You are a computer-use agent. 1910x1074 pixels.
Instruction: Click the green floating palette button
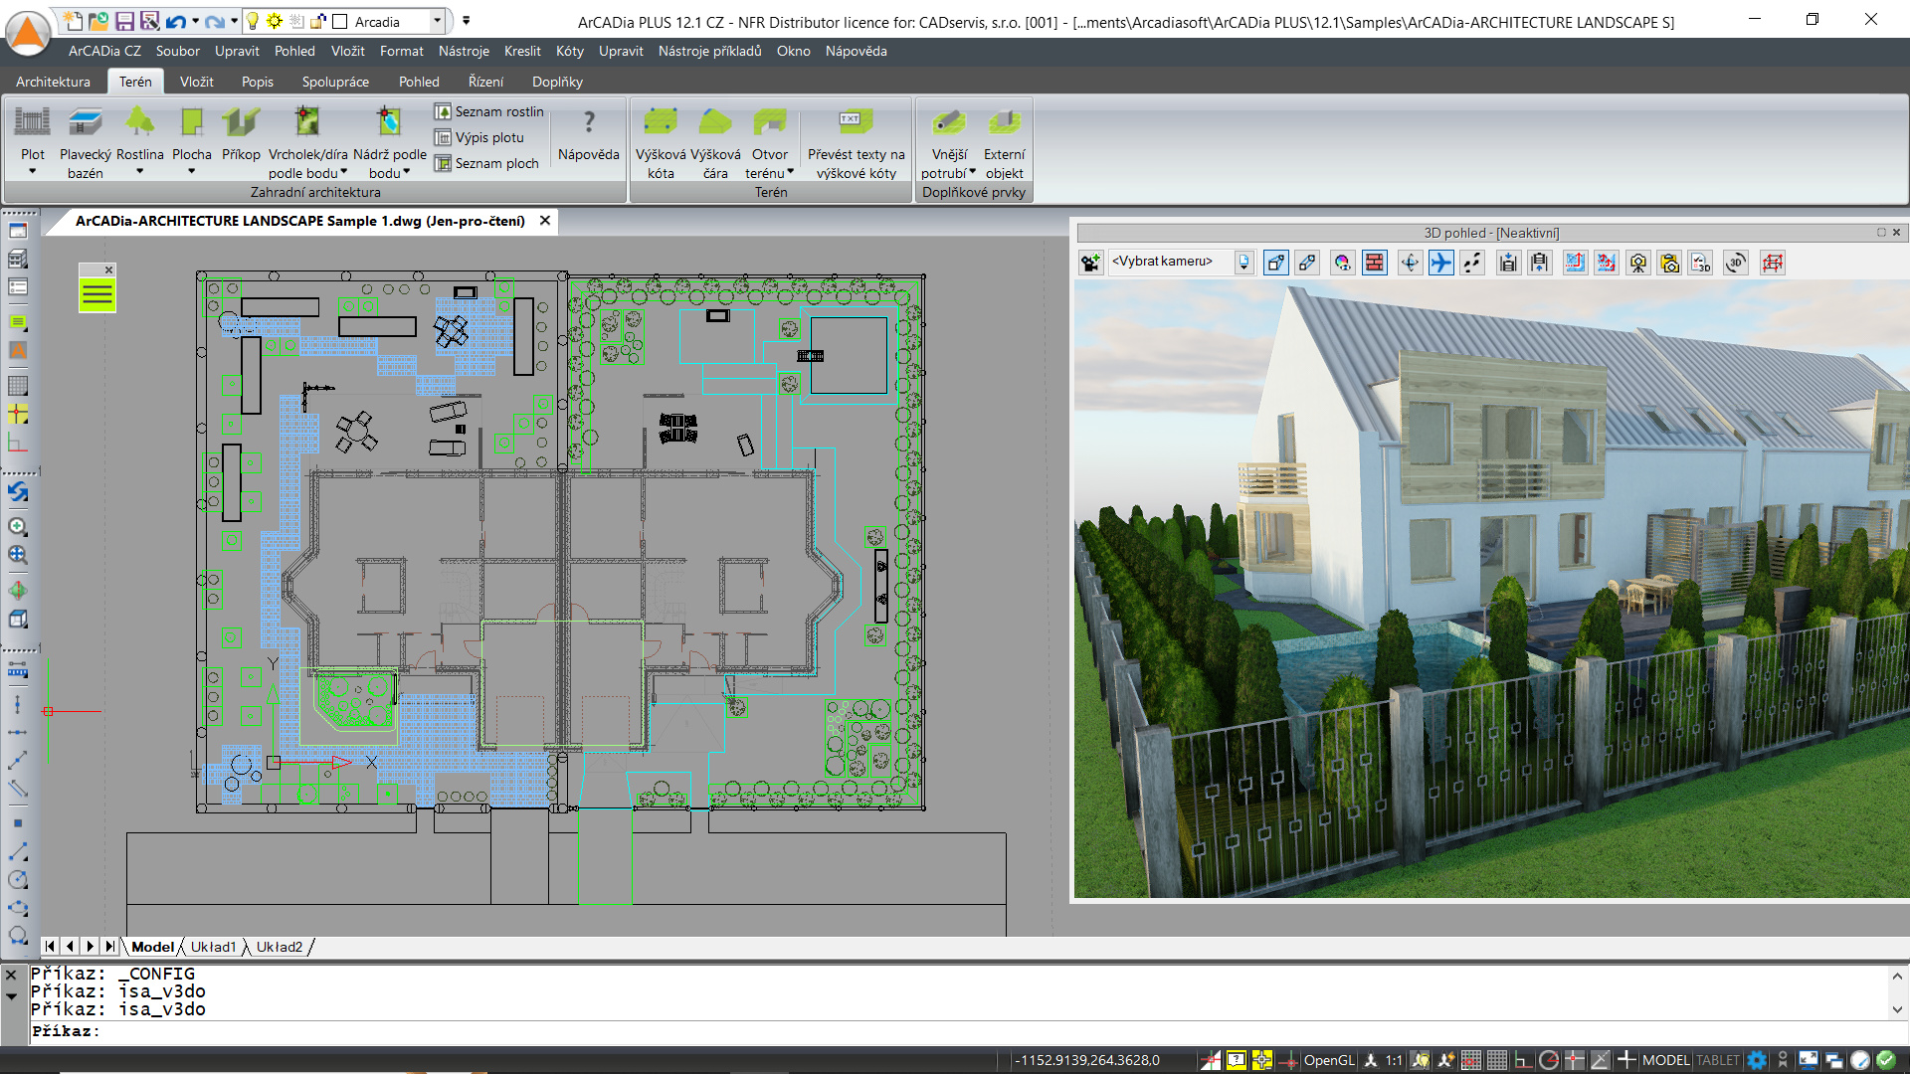click(x=97, y=294)
